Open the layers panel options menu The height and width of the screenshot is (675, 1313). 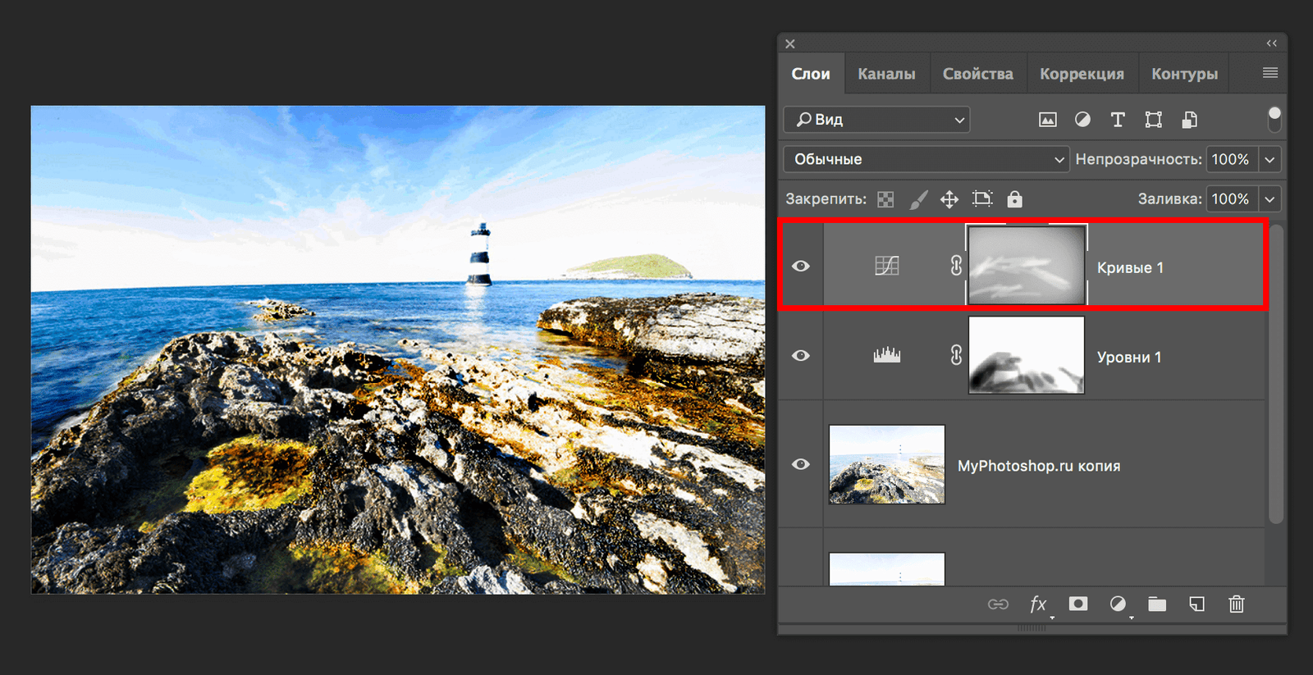(x=1270, y=73)
